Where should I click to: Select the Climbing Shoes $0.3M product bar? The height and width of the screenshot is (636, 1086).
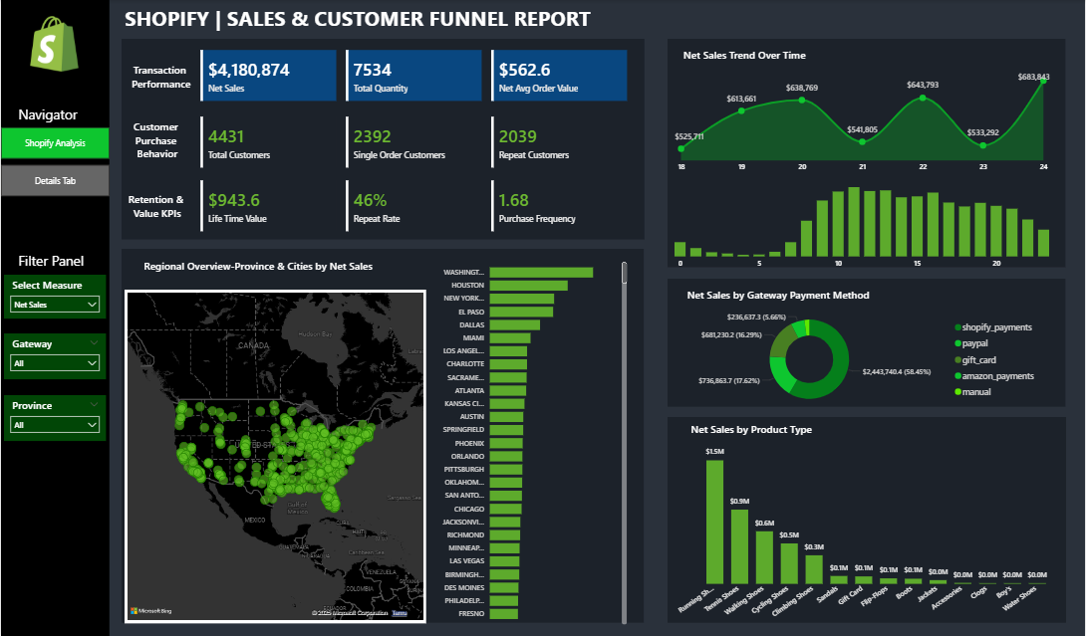pyautogui.click(x=815, y=569)
